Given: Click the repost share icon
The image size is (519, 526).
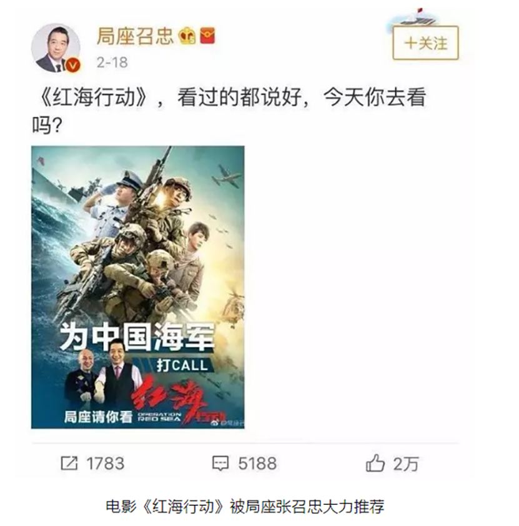Looking at the screenshot, I should (x=69, y=463).
